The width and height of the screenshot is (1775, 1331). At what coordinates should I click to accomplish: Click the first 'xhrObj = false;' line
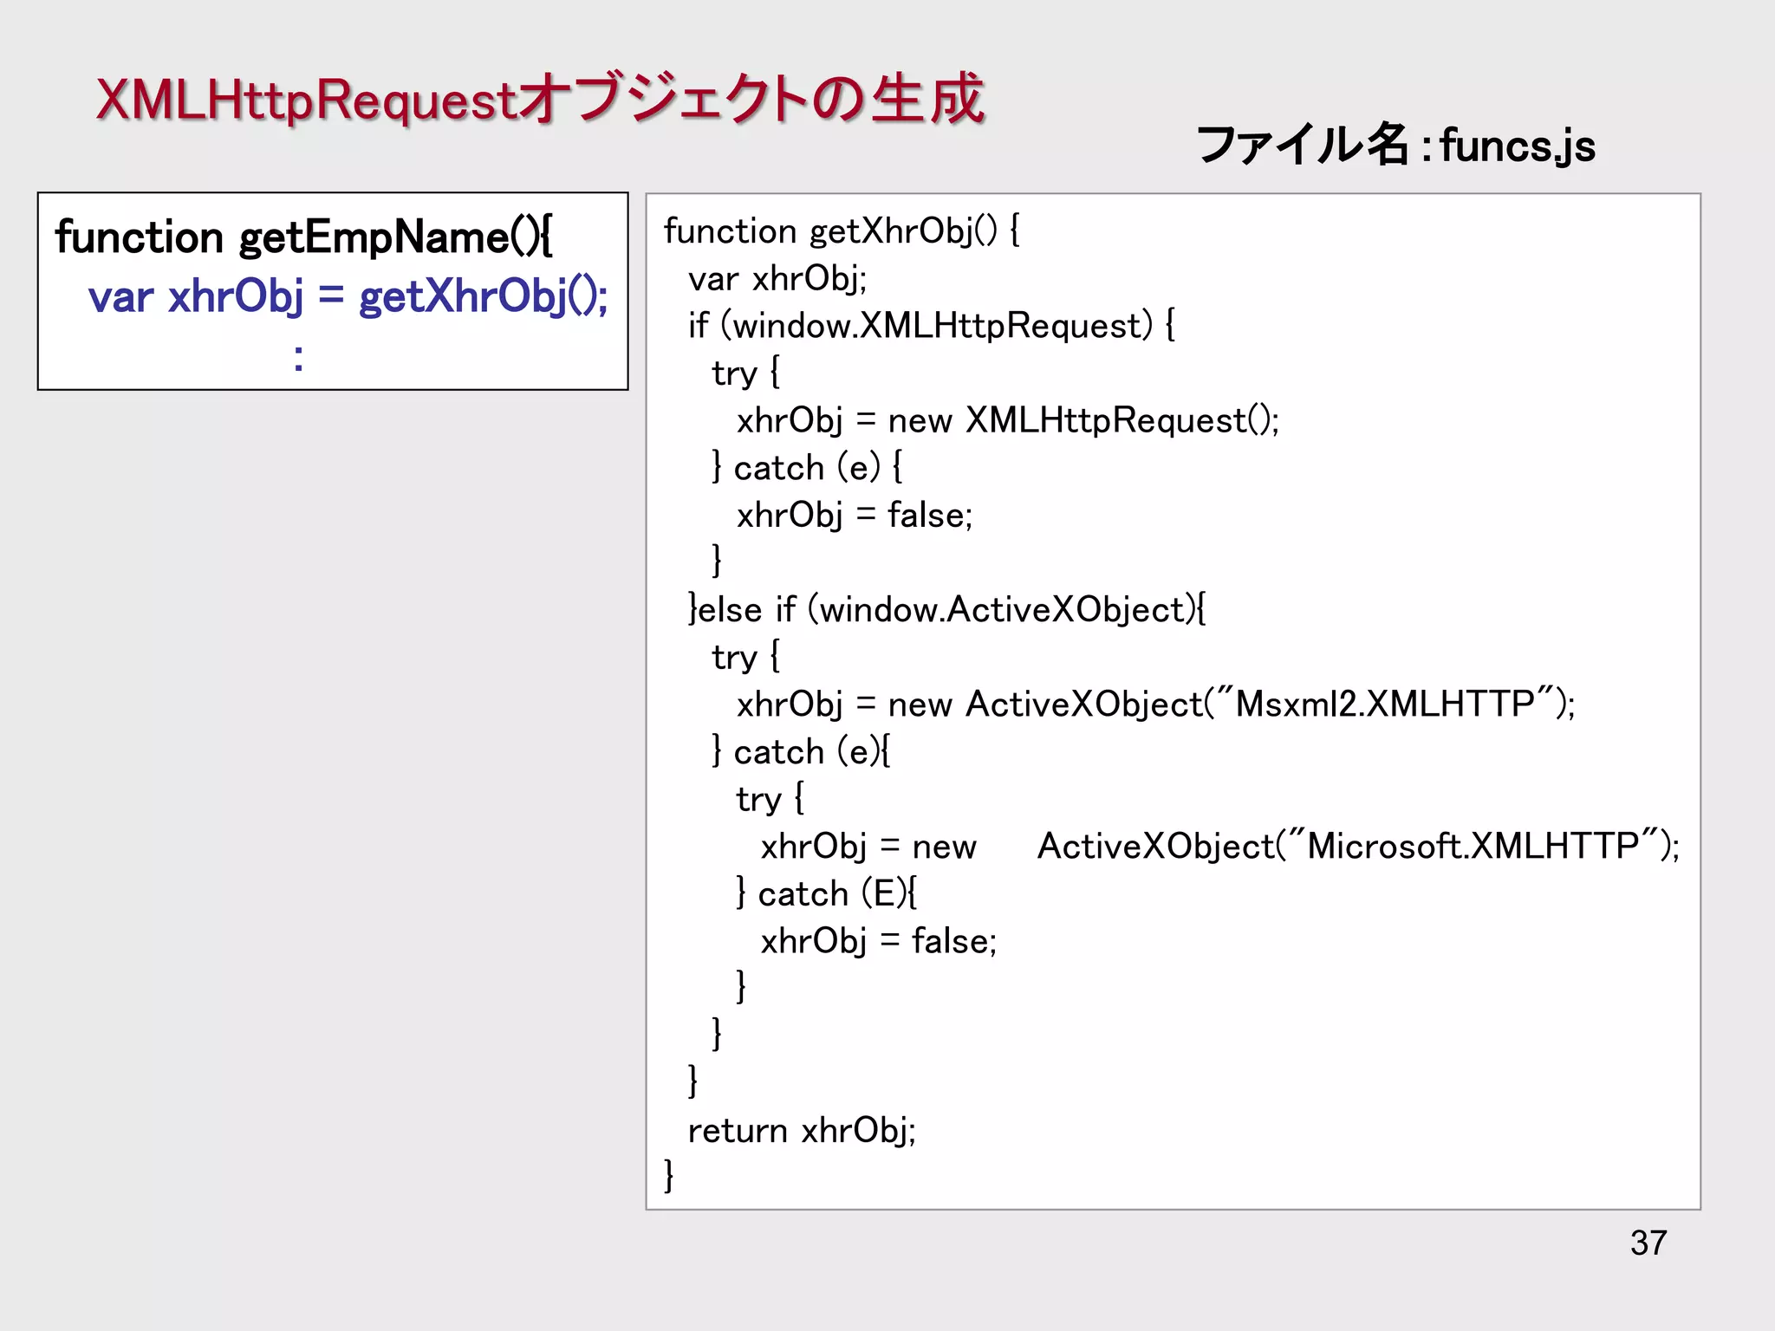(855, 516)
